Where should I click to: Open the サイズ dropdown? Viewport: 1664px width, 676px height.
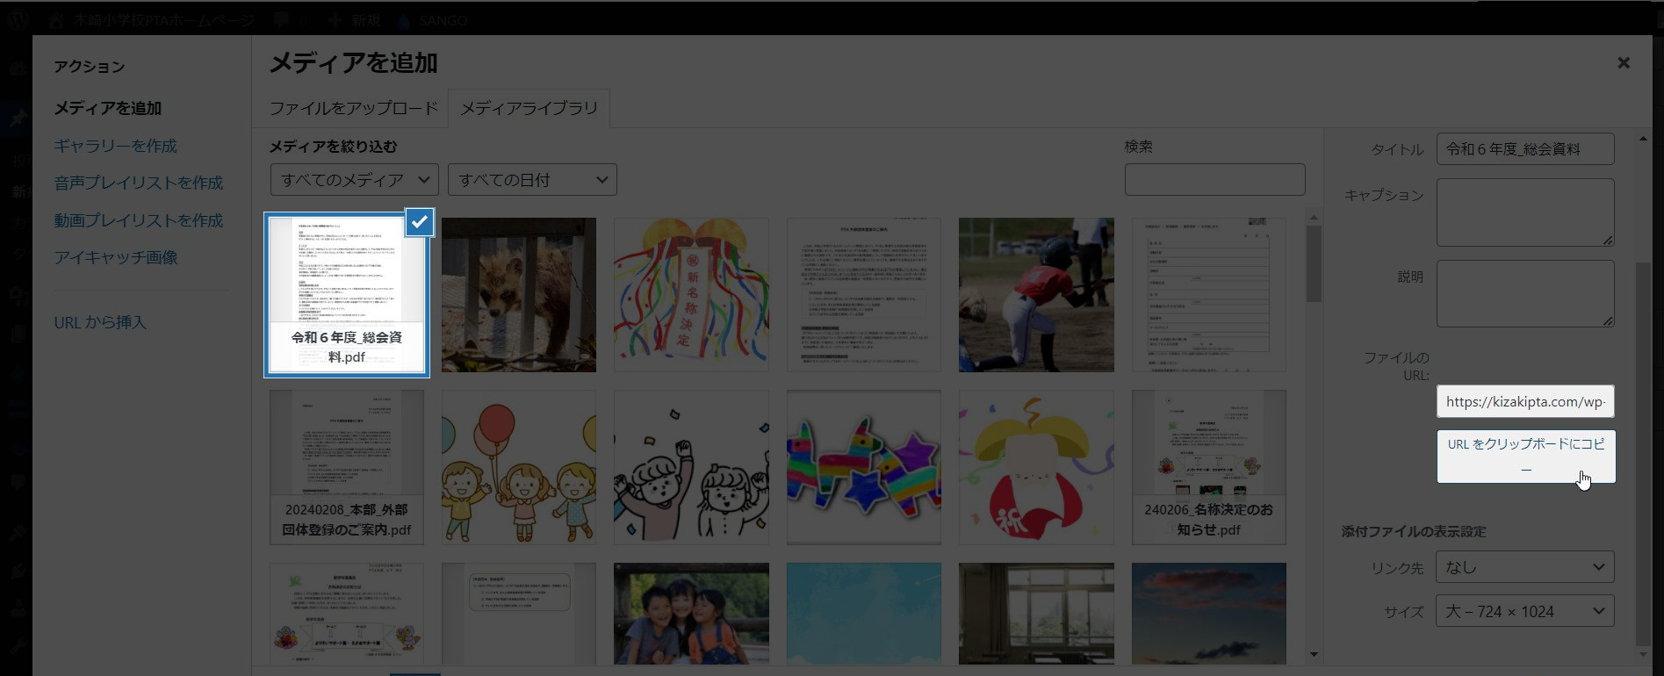[x=1524, y=611]
